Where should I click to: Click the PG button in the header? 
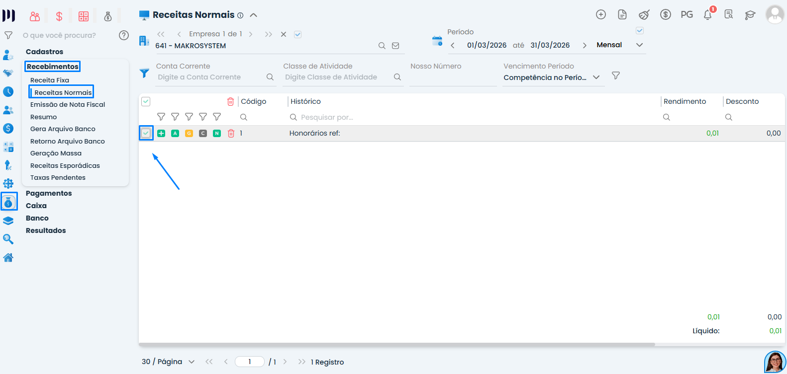click(x=687, y=14)
